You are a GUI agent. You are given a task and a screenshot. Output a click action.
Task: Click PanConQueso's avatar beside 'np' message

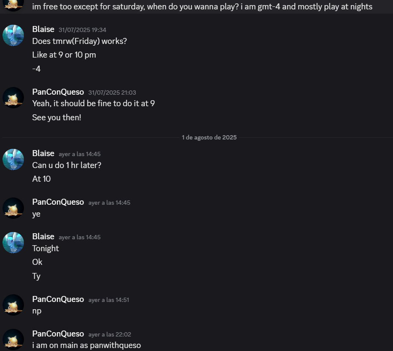[13, 305]
